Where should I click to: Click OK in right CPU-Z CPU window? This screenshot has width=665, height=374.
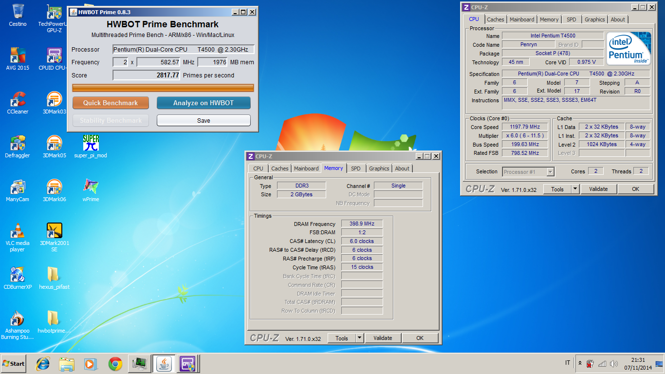[635, 189]
